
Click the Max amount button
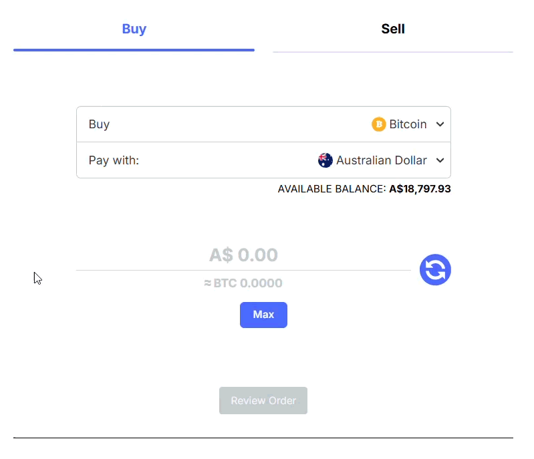(x=263, y=315)
